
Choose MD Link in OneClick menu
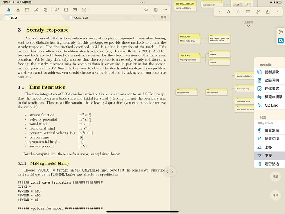click(270, 105)
